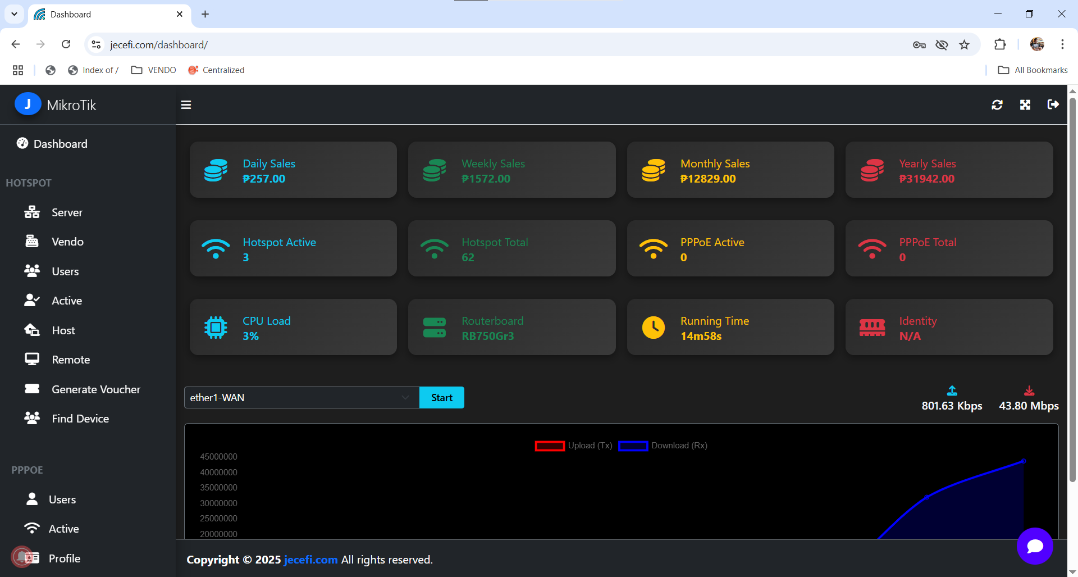
Task: Click the Routerboard RB750Gr3 value
Action: click(x=487, y=336)
